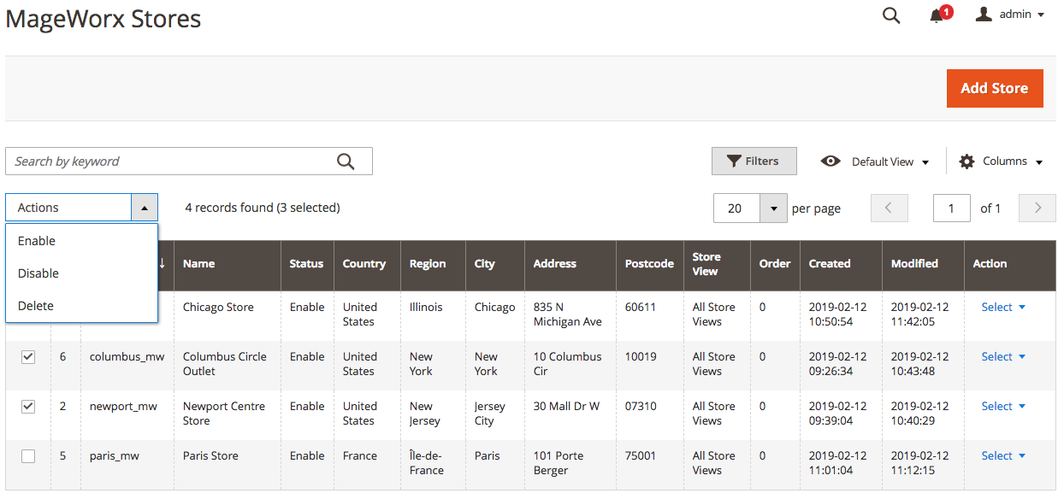Sort by the City column header
Viewport: 1064px width, 499px height.
click(495, 264)
